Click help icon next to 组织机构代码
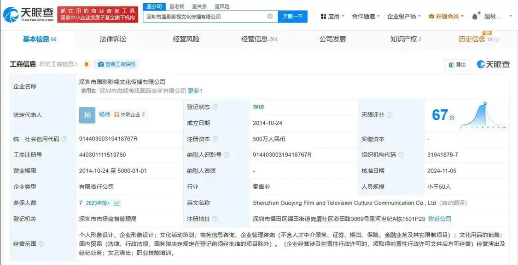The width and height of the screenshot is (518, 265). [x=401, y=155]
